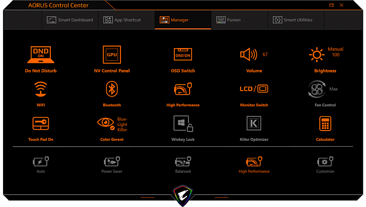Click the Do Not Disturb label

point(41,71)
